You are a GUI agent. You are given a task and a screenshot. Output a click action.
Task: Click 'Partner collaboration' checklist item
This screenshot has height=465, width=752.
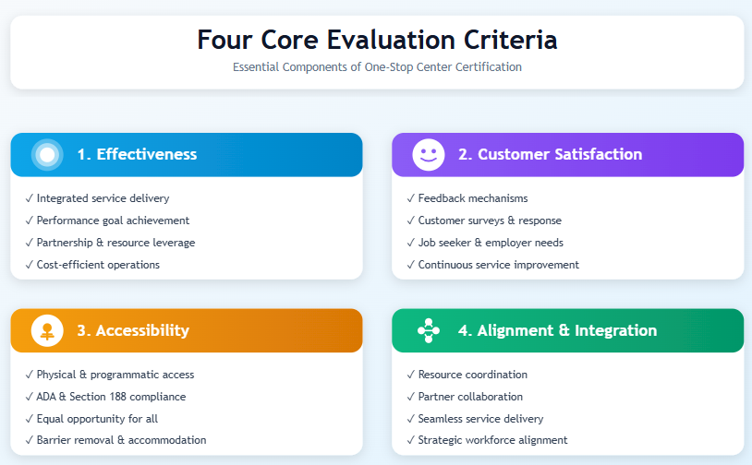pyautogui.click(x=470, y=397)
